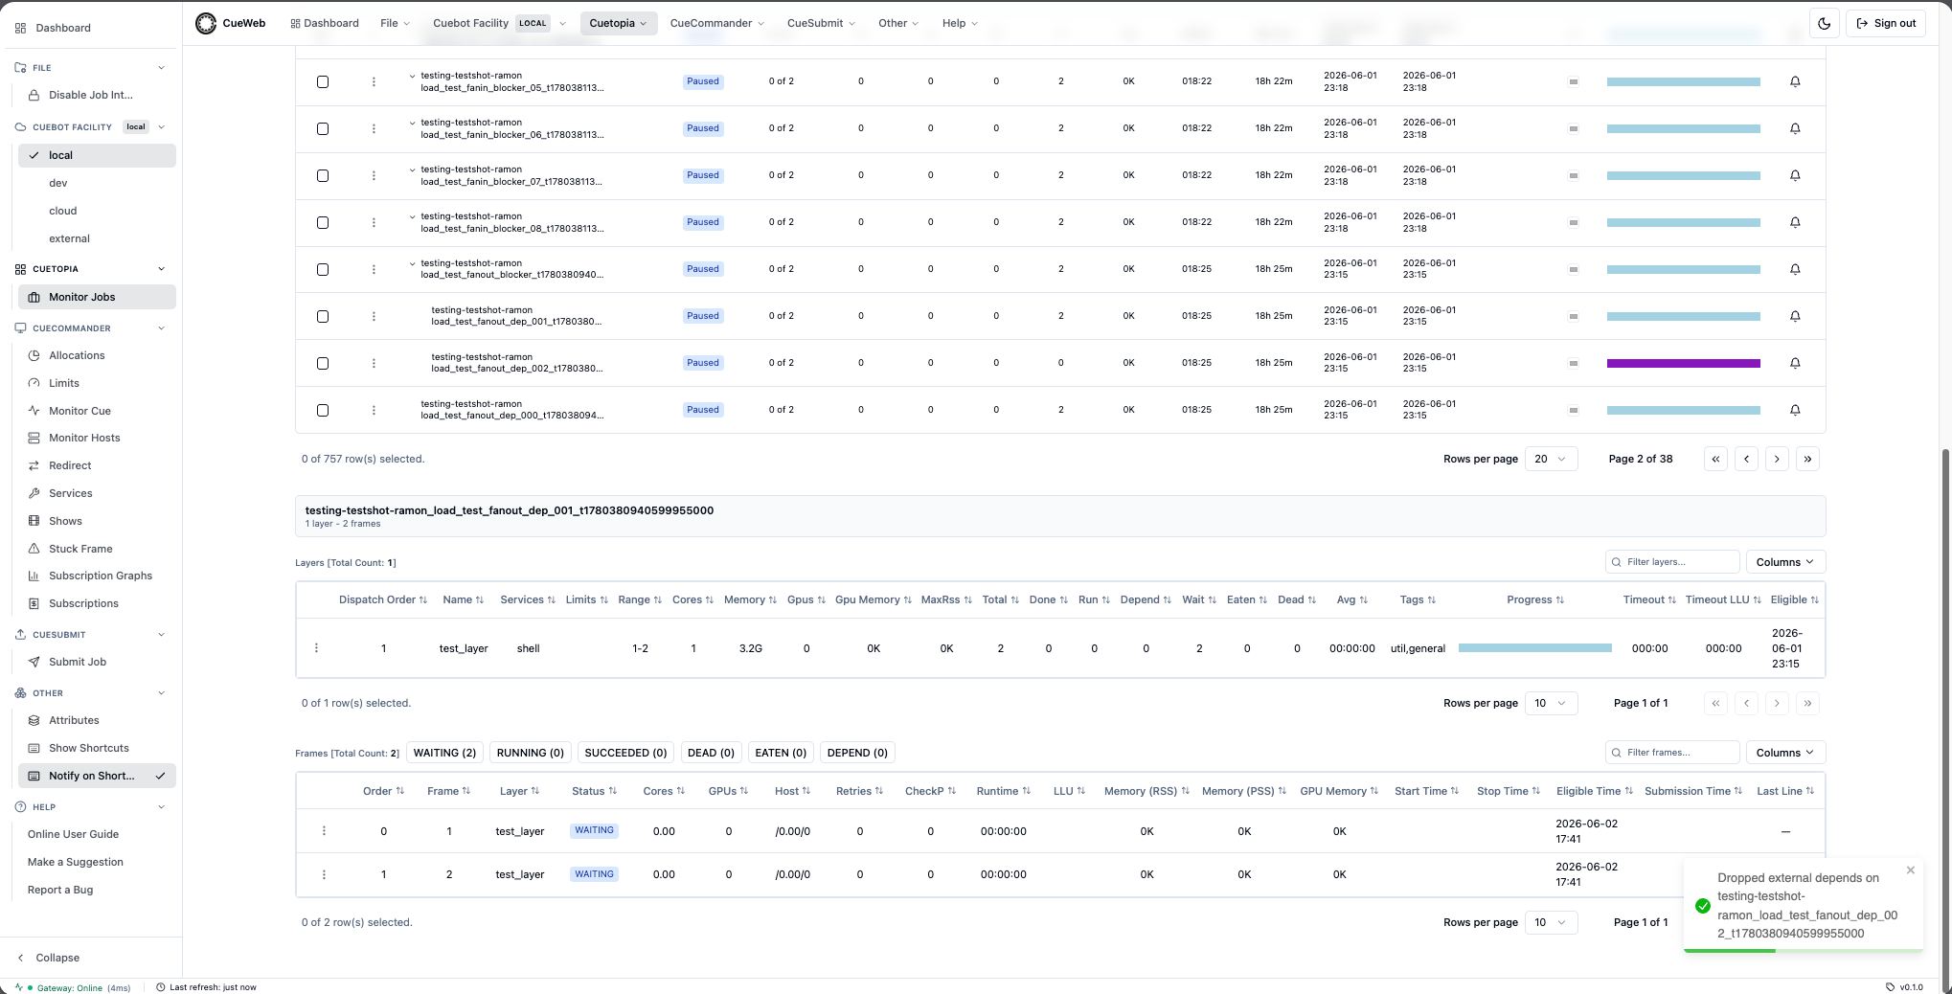Screen dimensions: 1952x994
Task: Dismiss the dropped depends notification
Action: pyautogui.click(x=1910, y=870)
